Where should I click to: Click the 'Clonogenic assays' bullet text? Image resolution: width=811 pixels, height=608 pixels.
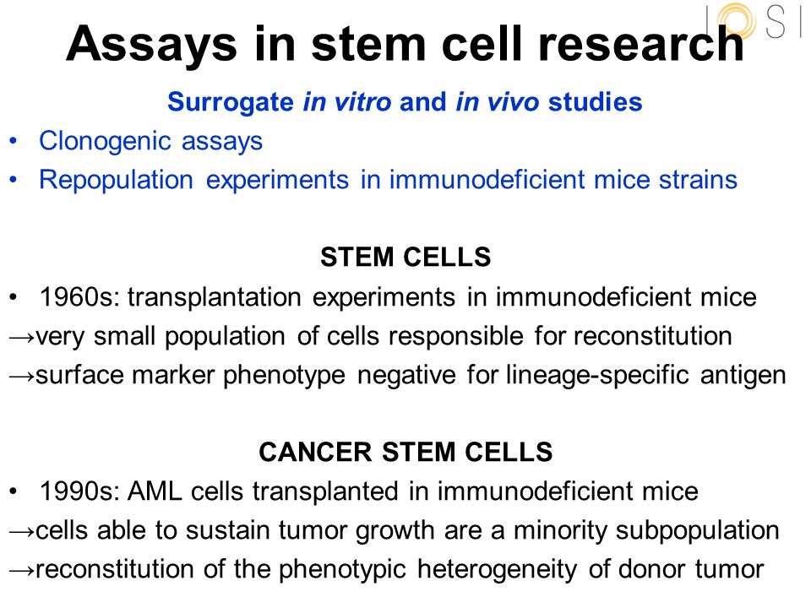point(151,141)
